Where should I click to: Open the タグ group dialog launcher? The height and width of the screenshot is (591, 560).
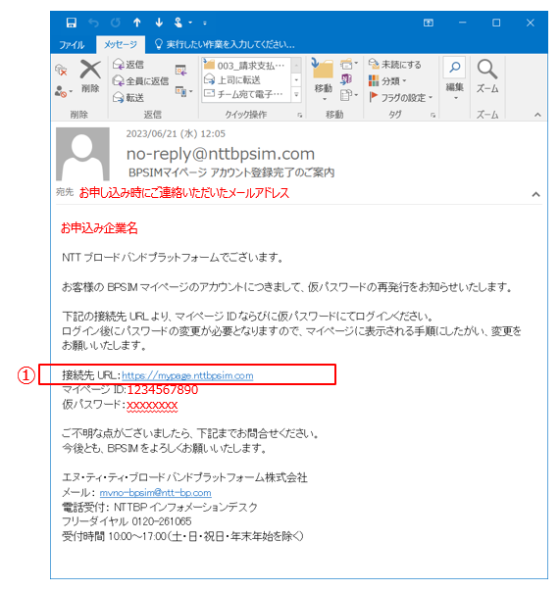433,115
